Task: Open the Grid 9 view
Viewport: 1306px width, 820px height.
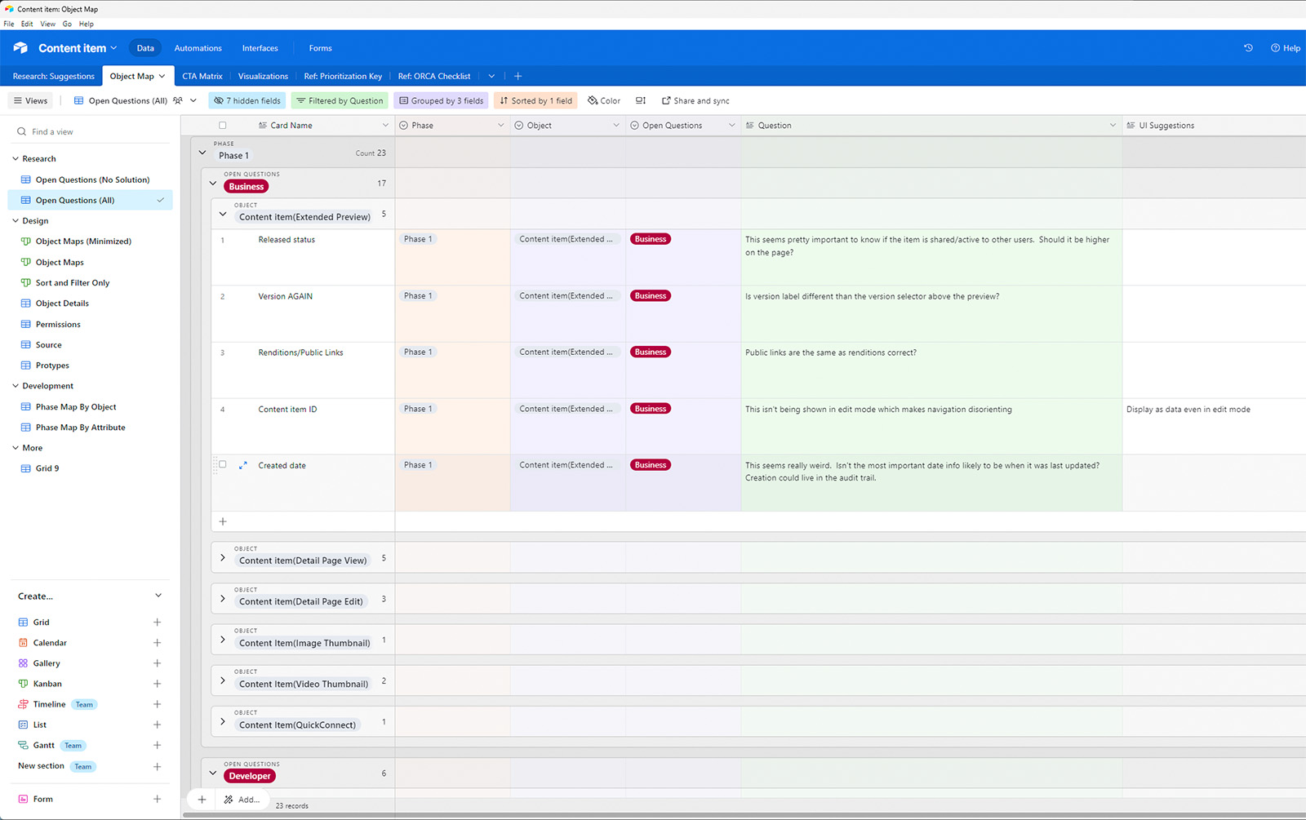Action: point(47,468)
